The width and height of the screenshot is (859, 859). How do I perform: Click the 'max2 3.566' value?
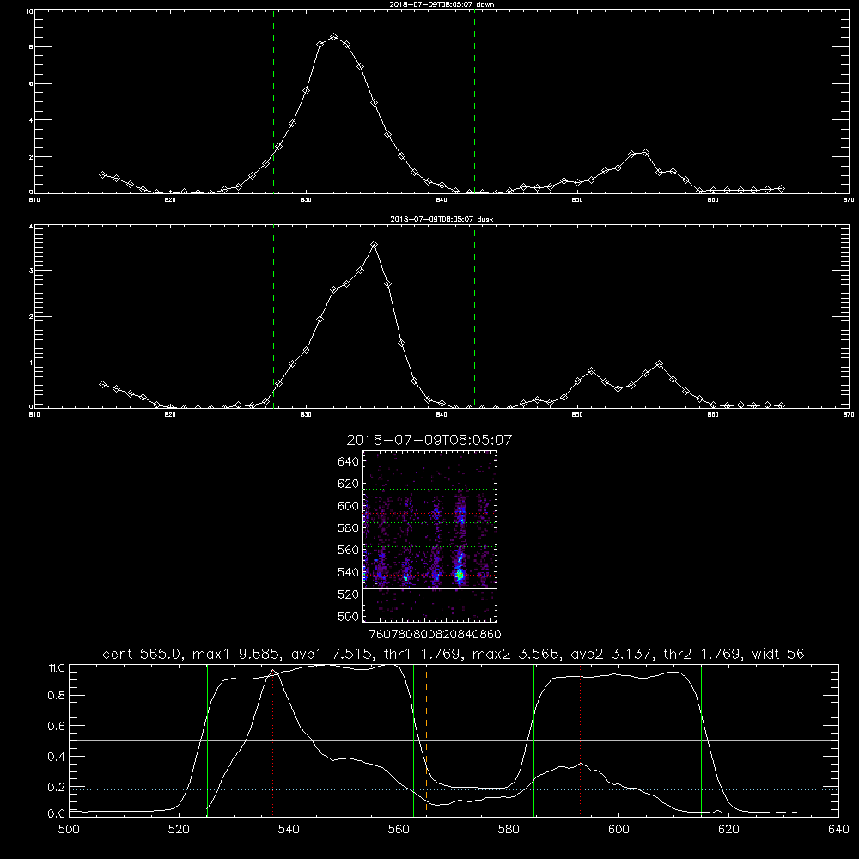pyautogui.click(x=514, y=654)
